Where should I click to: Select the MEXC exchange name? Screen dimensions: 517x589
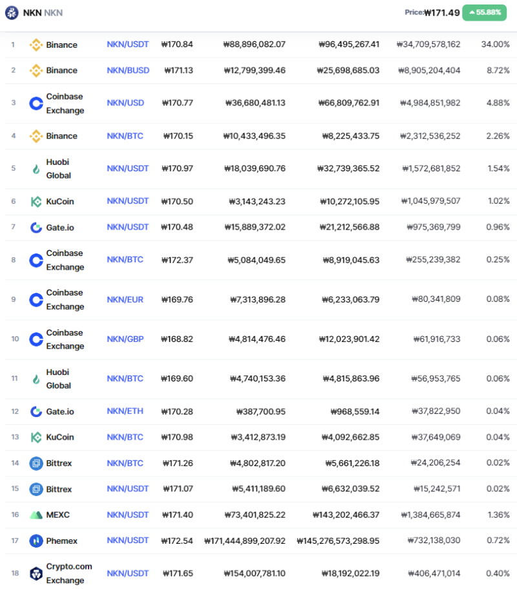(58, 515)
